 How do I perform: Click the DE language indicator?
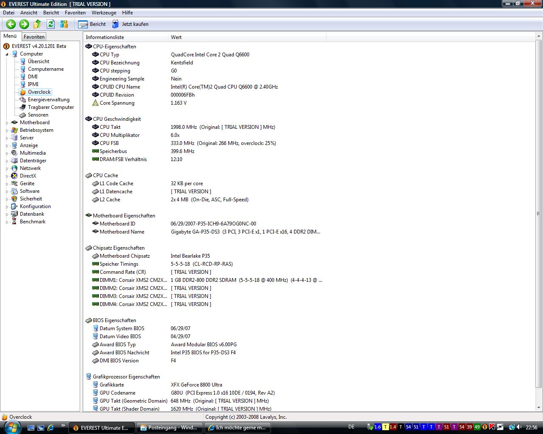tap(351, 427)
